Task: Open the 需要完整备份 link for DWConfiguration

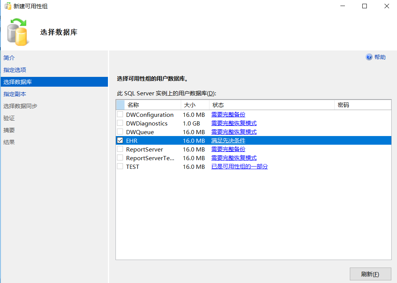Action: [228, 115]
